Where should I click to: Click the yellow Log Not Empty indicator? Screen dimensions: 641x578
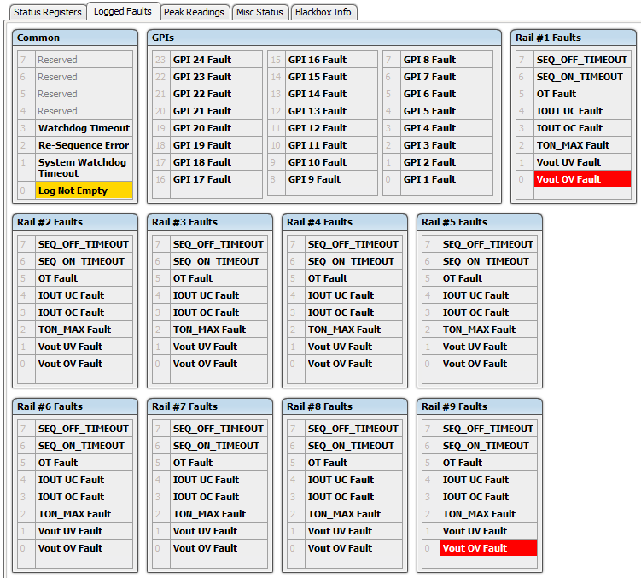point(84,190)
